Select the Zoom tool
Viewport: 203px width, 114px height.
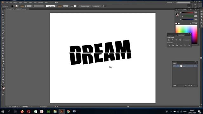pyautogui.click(x=3, y=82)
